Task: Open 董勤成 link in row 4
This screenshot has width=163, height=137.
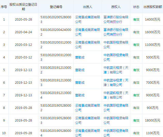Action: pyautogui.click(x=80, y=57)
